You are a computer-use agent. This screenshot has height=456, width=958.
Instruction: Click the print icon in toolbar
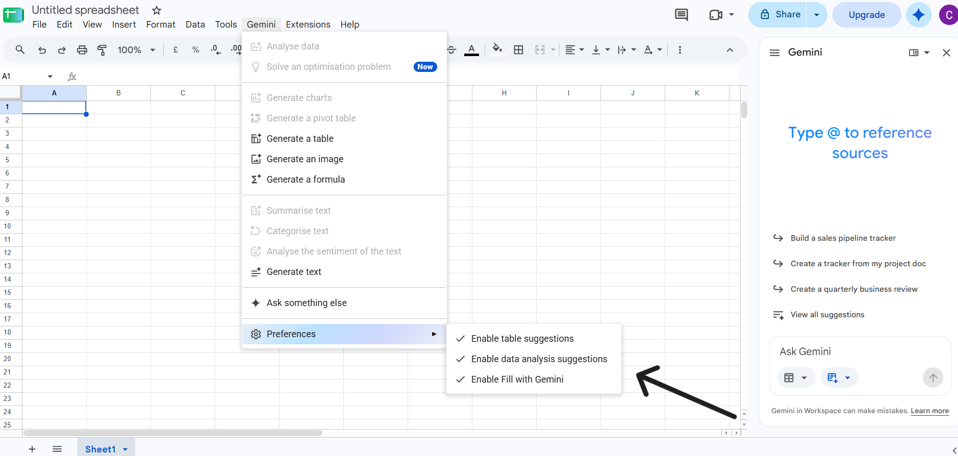[x=82, y=50]
